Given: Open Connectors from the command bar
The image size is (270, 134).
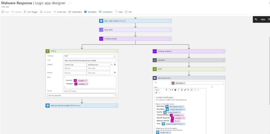Looking at the screenshot, I should coord(106,12).
